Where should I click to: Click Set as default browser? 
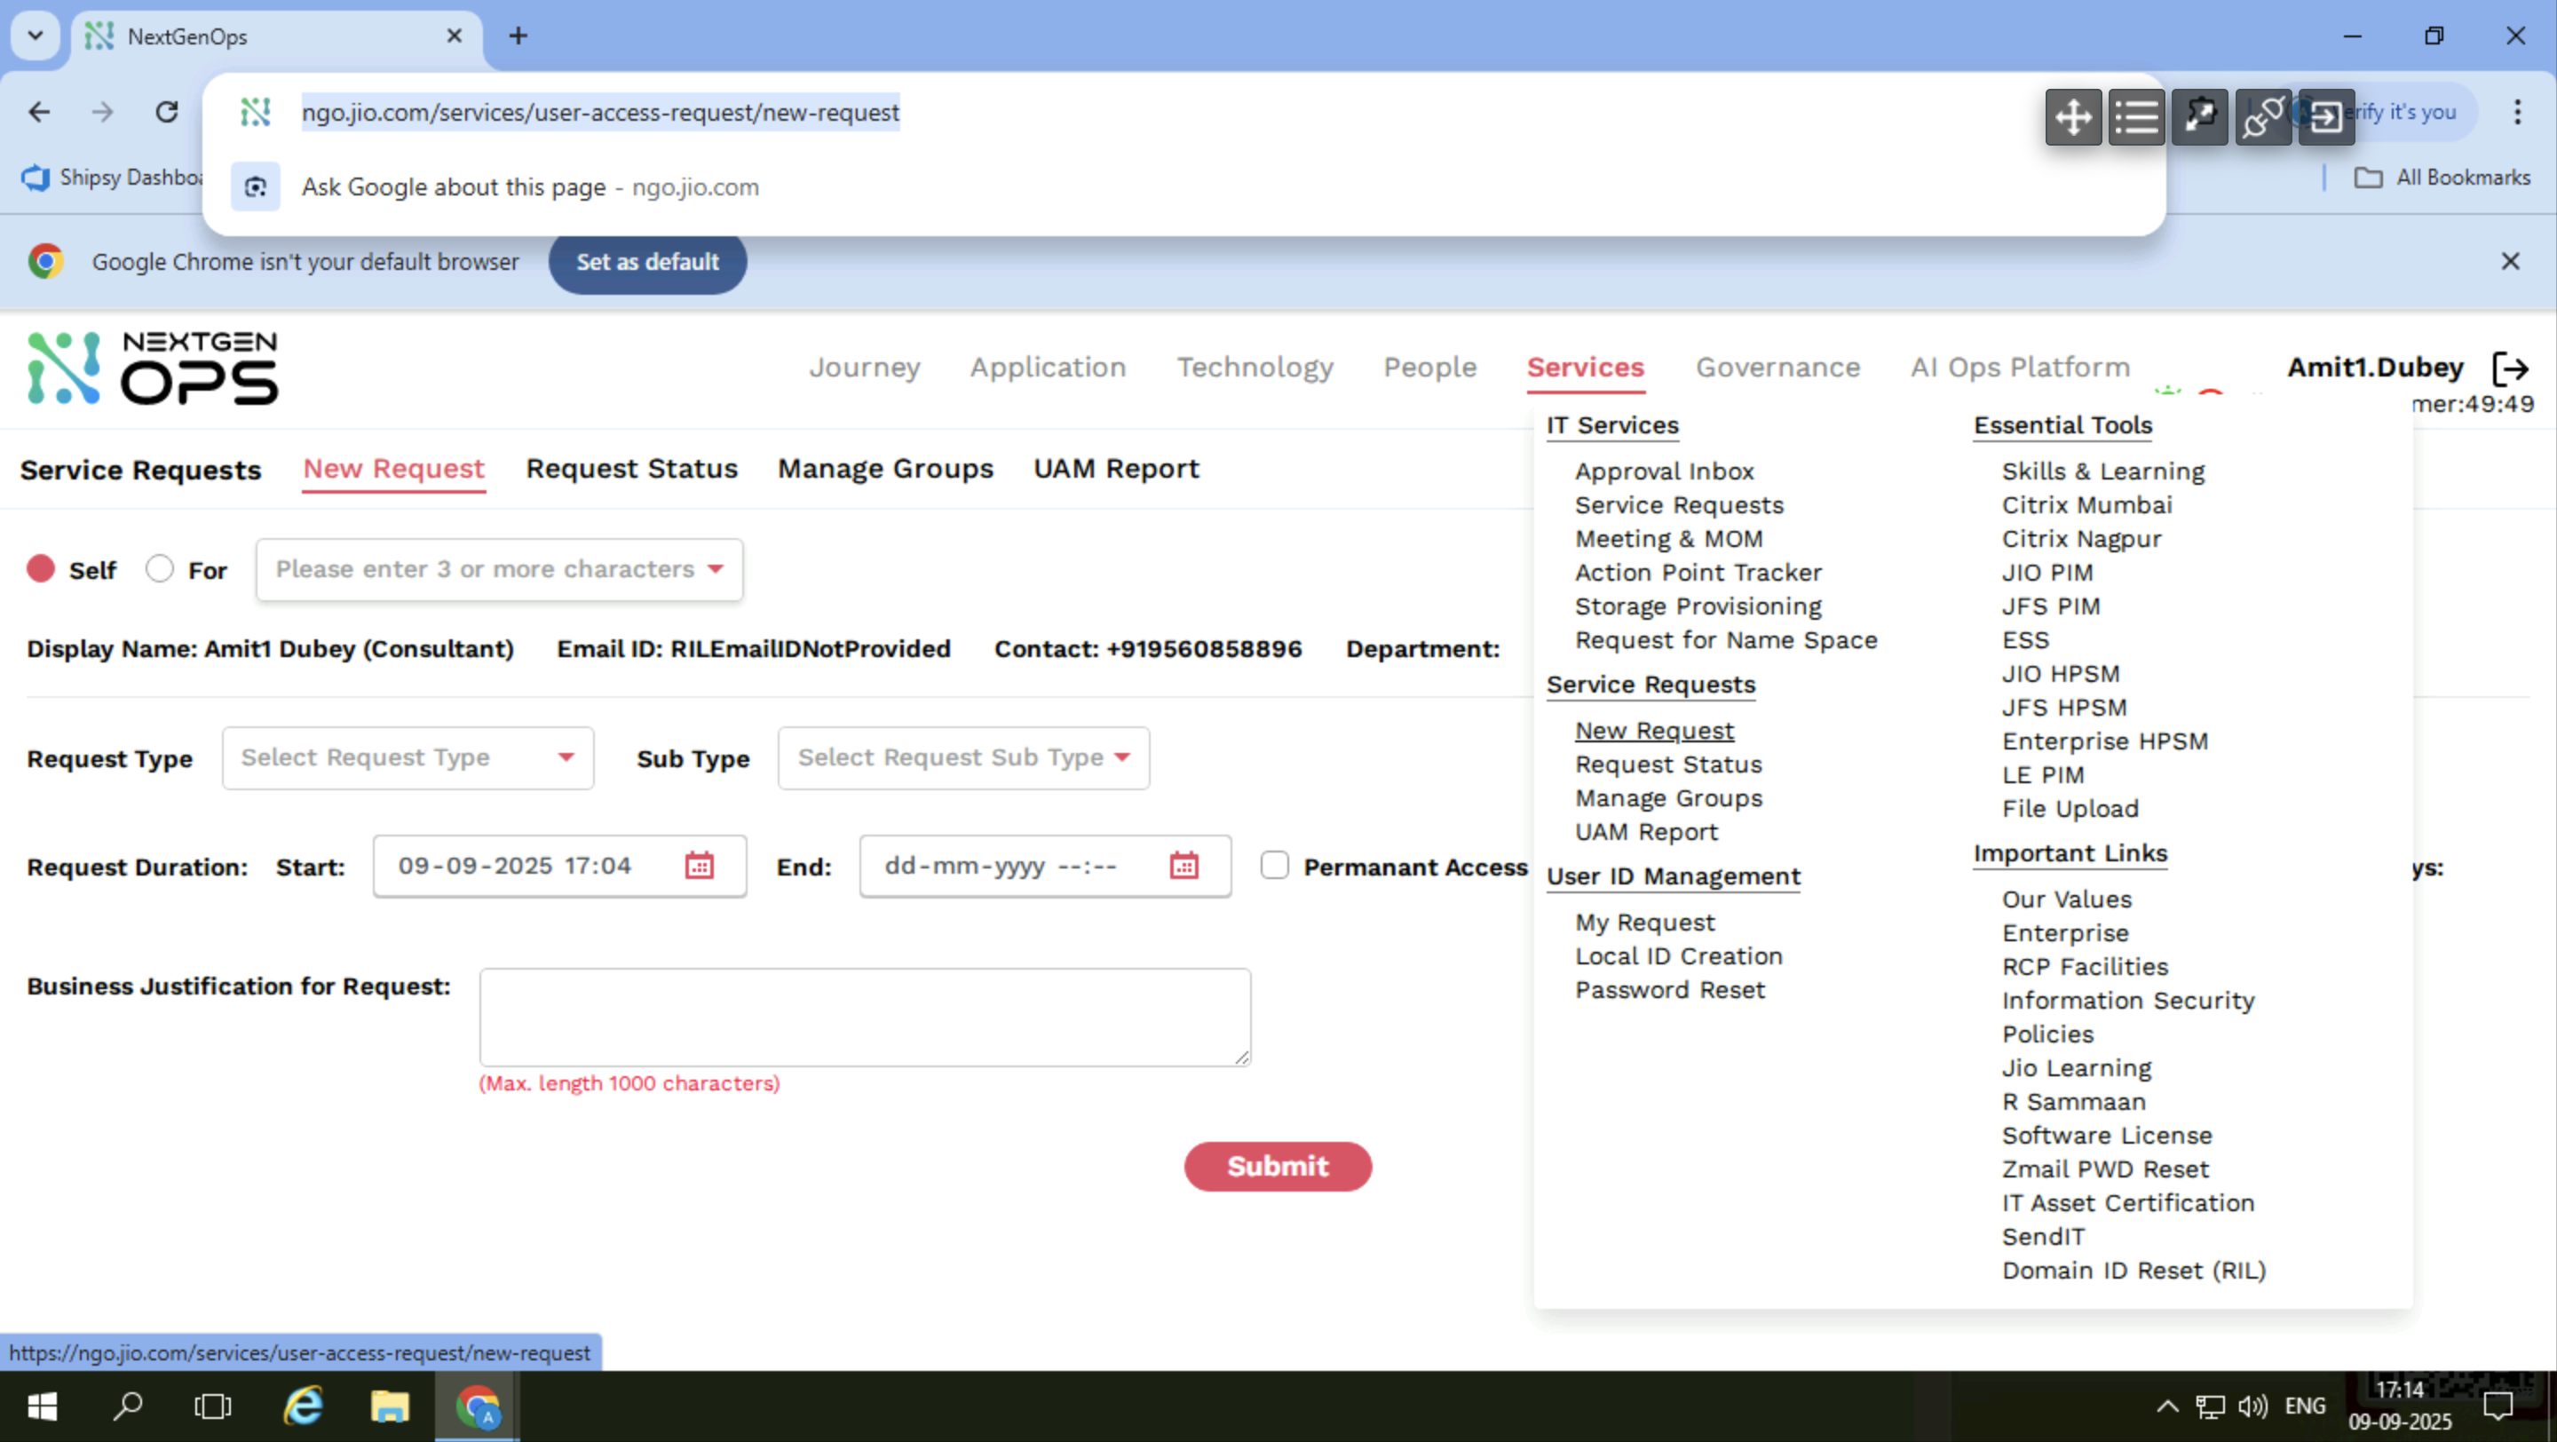pos(647,262)
